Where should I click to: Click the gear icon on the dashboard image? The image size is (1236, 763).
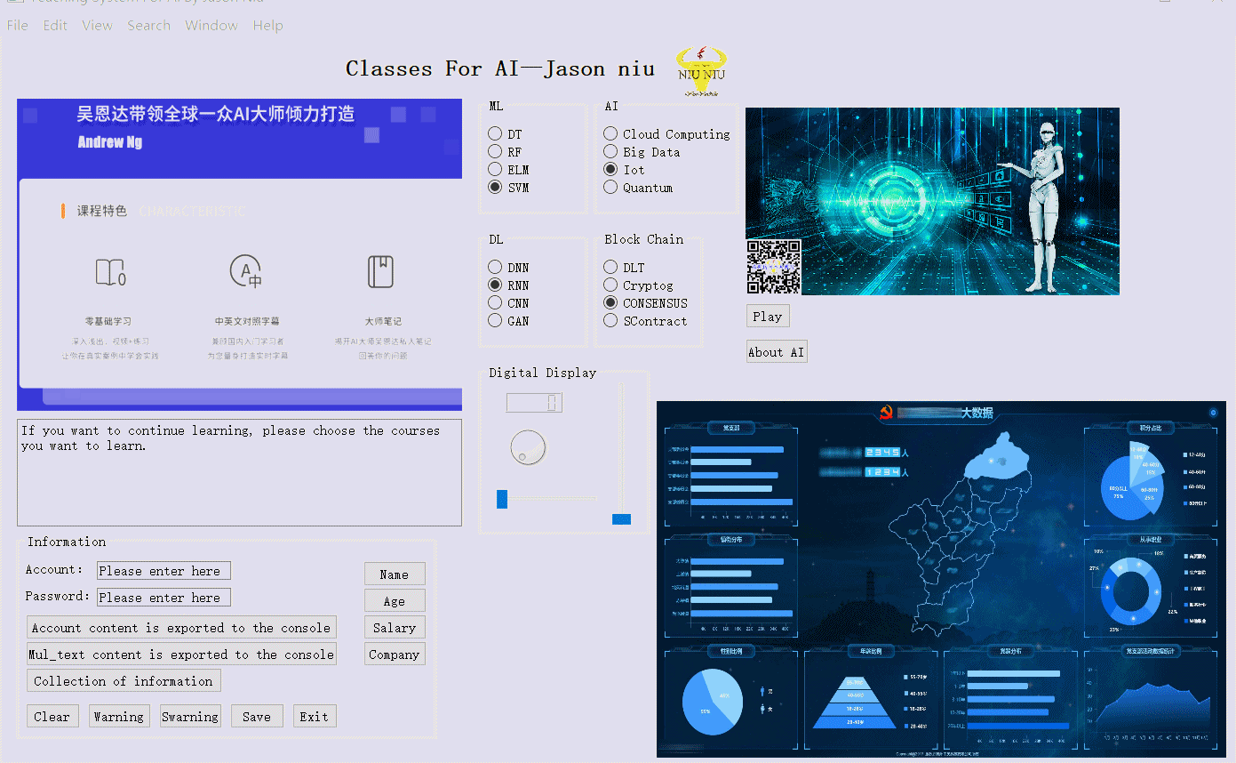click(x=1213, y=413)
